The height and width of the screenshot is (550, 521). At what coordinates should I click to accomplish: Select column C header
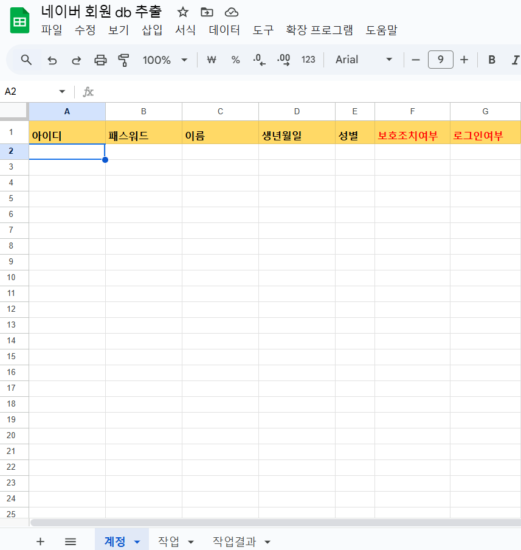click(x=220, y=112)
